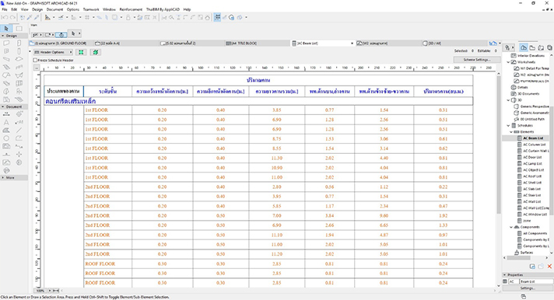554x300 pixels.
Task: Select the Circle tool in Document toolbox
Action: click(6, 138)
